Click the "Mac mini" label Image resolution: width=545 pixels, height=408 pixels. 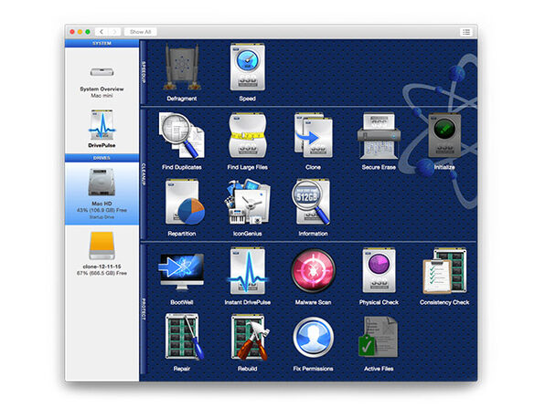102,96
